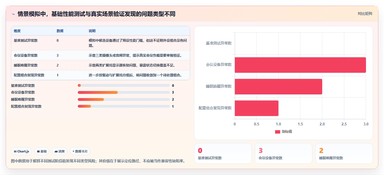Click the 配置组合复现异常数 bar in the chart

pyautogui.click(x=257, y=108)
